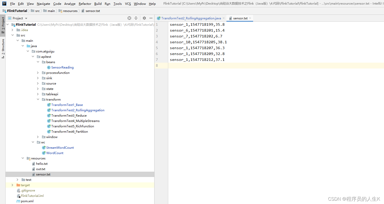Click the resources breadcrumb in navigation bar
Screen dimensions: 384x204
pos(70,11)
